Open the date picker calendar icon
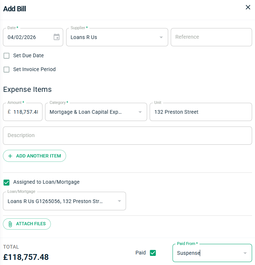 pos(57,37)
